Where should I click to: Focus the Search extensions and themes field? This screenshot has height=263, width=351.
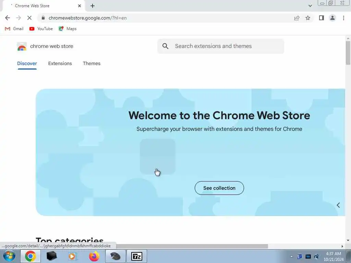pyautogui.click(x=221, y=46)
